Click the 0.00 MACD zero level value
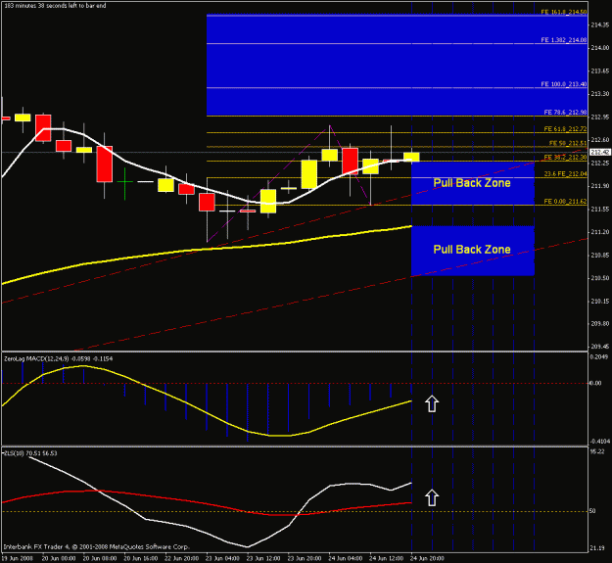Image resolution: width=612 pixels, height=563 pixels. point(595,383)
